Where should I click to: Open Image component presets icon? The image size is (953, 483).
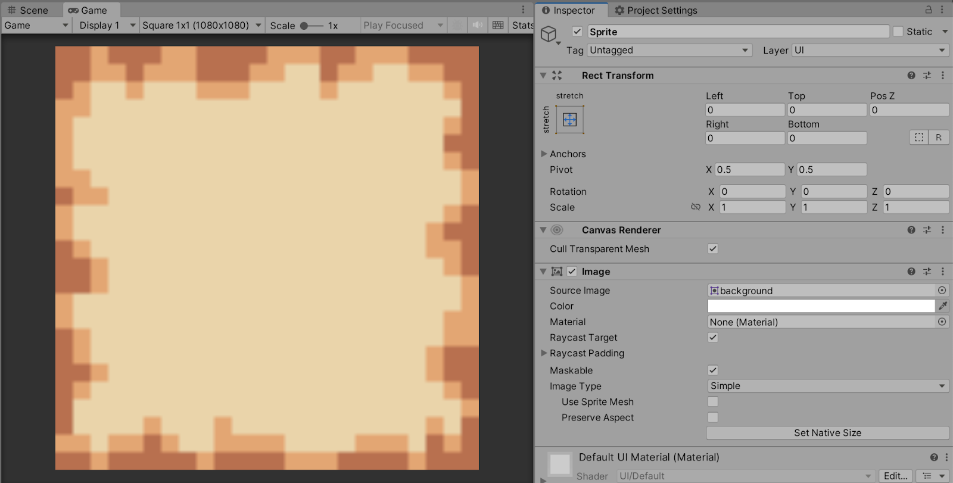coord(927,272)
